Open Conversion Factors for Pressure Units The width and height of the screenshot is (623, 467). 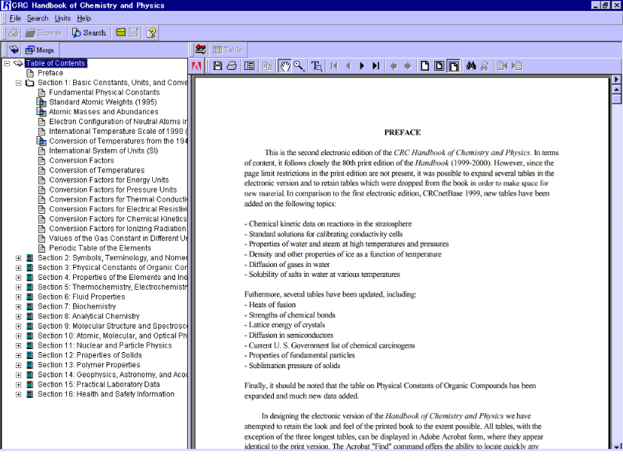pos(113,190)
